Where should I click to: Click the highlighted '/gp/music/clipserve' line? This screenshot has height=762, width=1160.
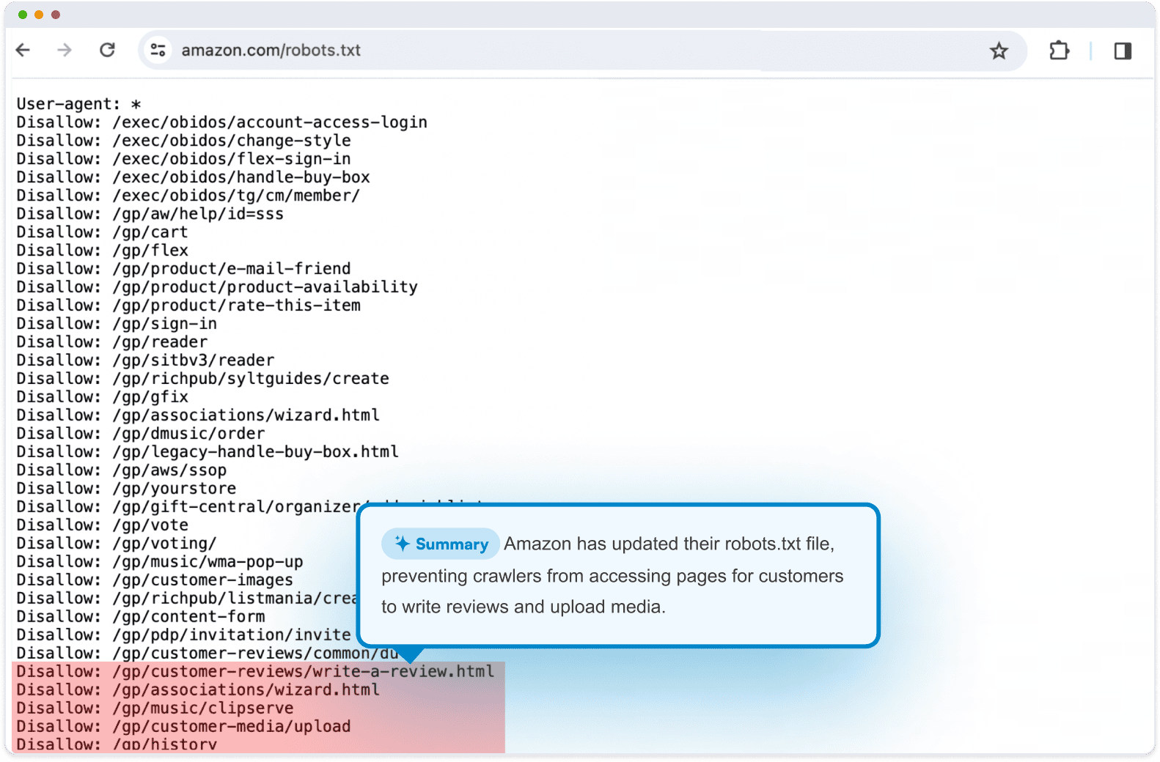coord(155,709)
